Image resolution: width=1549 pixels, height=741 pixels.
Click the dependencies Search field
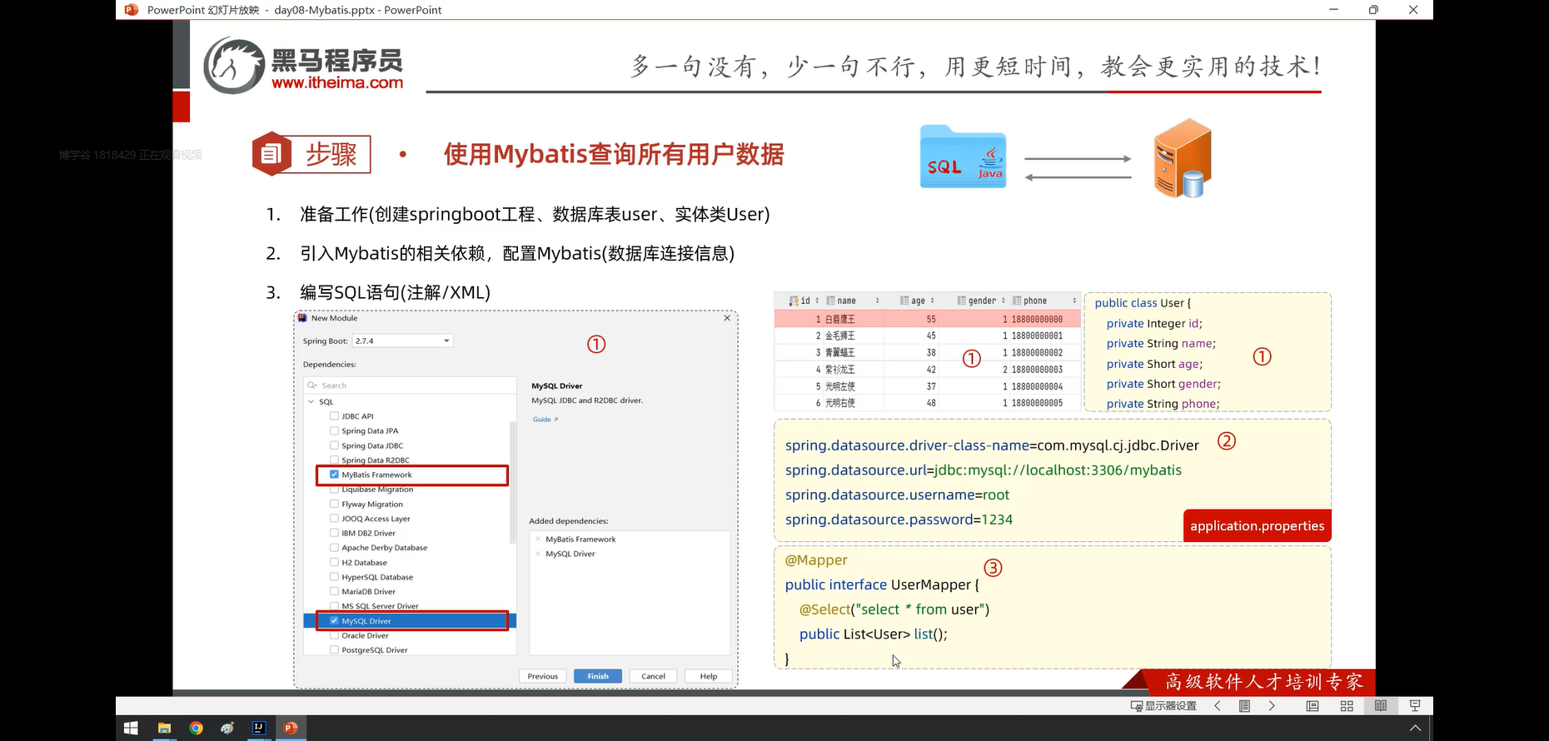coord(410,385)
